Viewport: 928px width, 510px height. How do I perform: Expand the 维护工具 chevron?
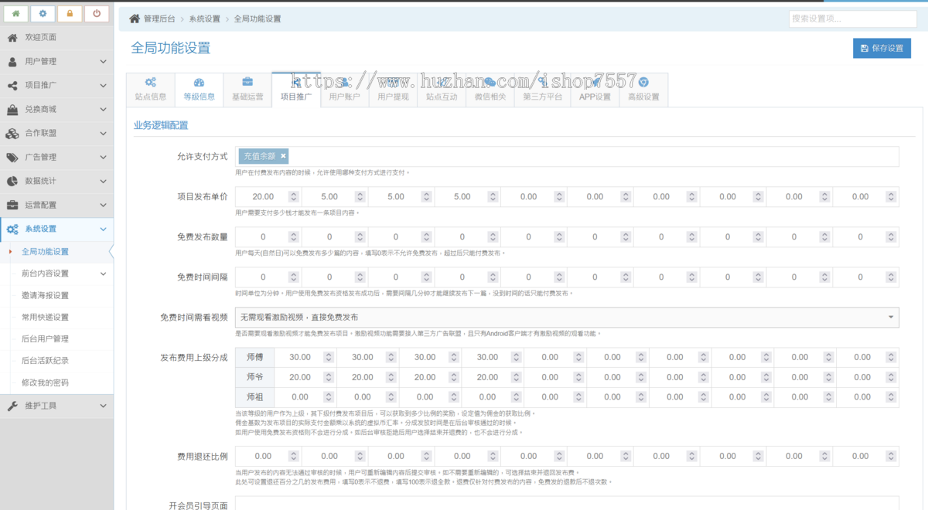(x=103, y=406)
